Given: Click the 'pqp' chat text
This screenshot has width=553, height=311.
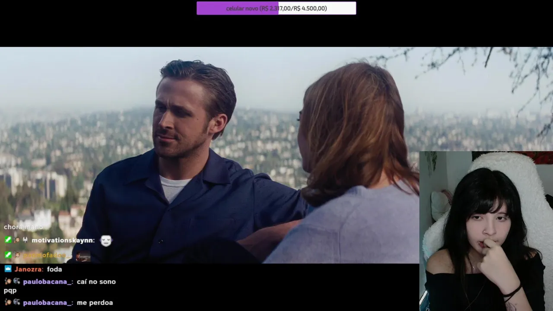Looking at the screenshot, I should pos(10,291).
